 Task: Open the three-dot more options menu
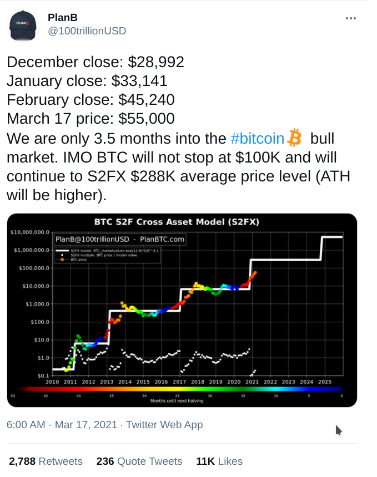[x=350, y=18]
